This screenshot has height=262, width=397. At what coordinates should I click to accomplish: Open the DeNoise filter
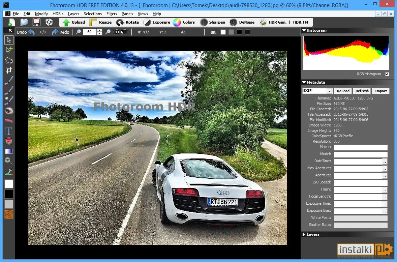(x=242, y=22)
